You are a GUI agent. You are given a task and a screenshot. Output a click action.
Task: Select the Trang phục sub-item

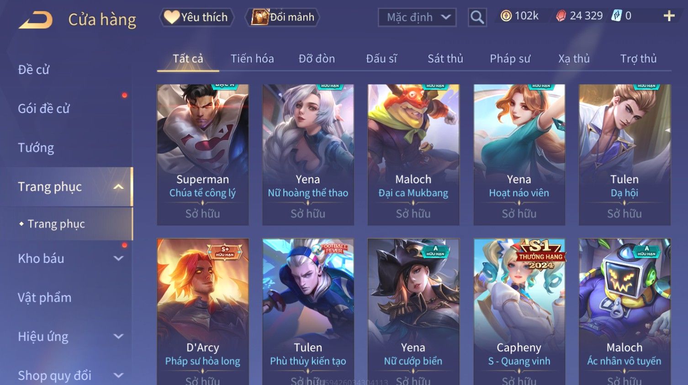tap(56, 224)
